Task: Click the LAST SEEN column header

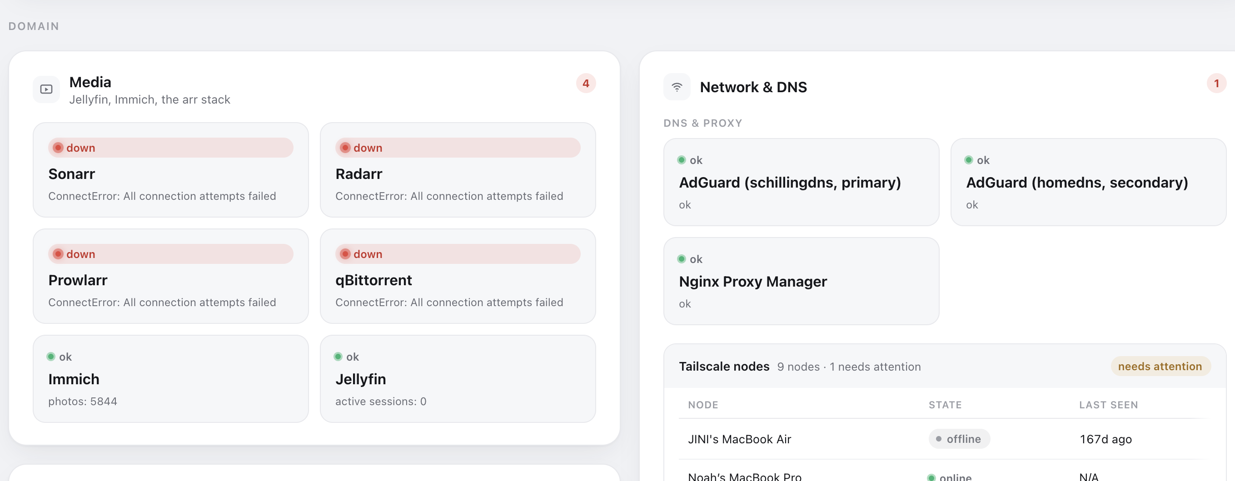Action: pos(1108,405)
